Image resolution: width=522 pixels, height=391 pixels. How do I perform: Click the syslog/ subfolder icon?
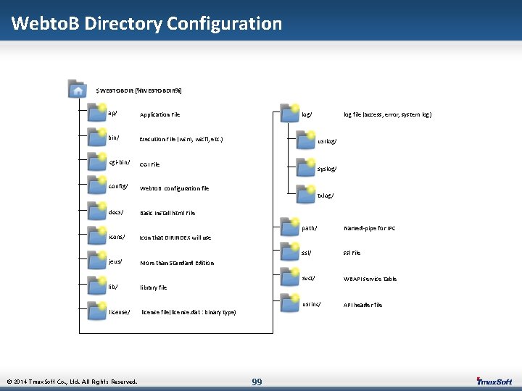[x=306, y=167]
